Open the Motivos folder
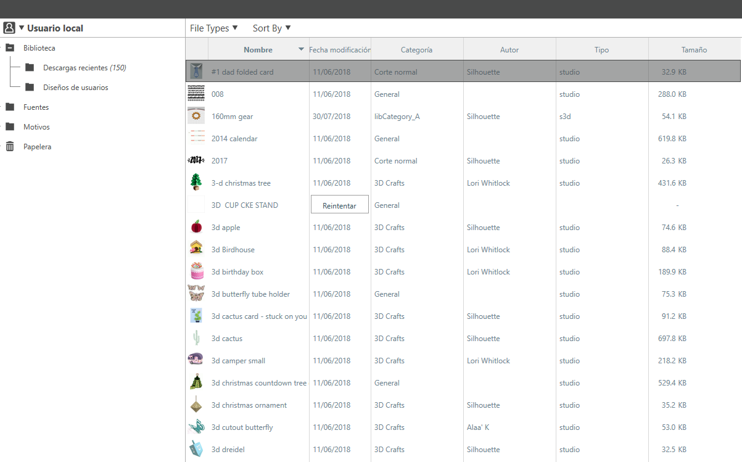Viewport: 742px width, 462px height. click(x=36, y=127)
